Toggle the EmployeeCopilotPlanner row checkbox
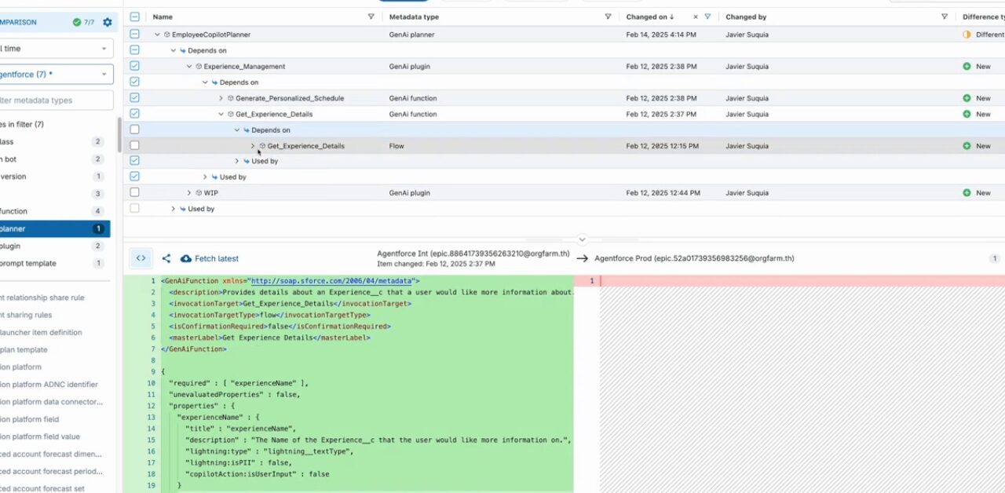 pos(135,35)
